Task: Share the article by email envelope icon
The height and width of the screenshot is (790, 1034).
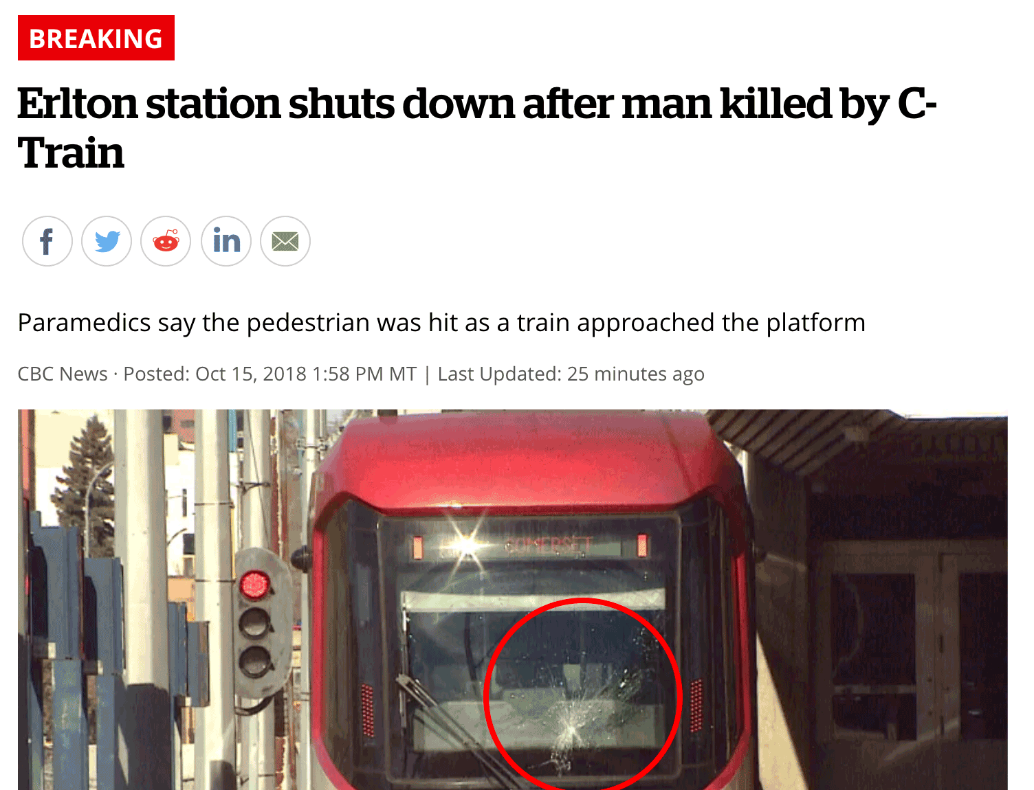Action: 285,241
